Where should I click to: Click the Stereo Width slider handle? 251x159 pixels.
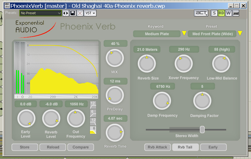click(x=202, y=130)
